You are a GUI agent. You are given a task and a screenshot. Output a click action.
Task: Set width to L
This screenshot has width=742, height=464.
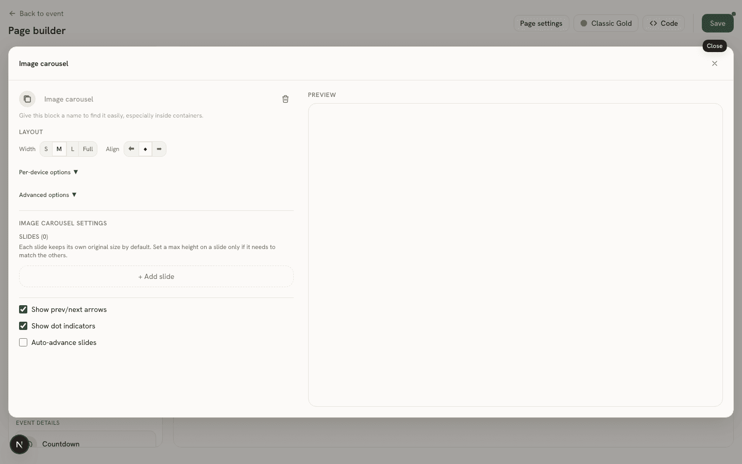pos(73,149)
